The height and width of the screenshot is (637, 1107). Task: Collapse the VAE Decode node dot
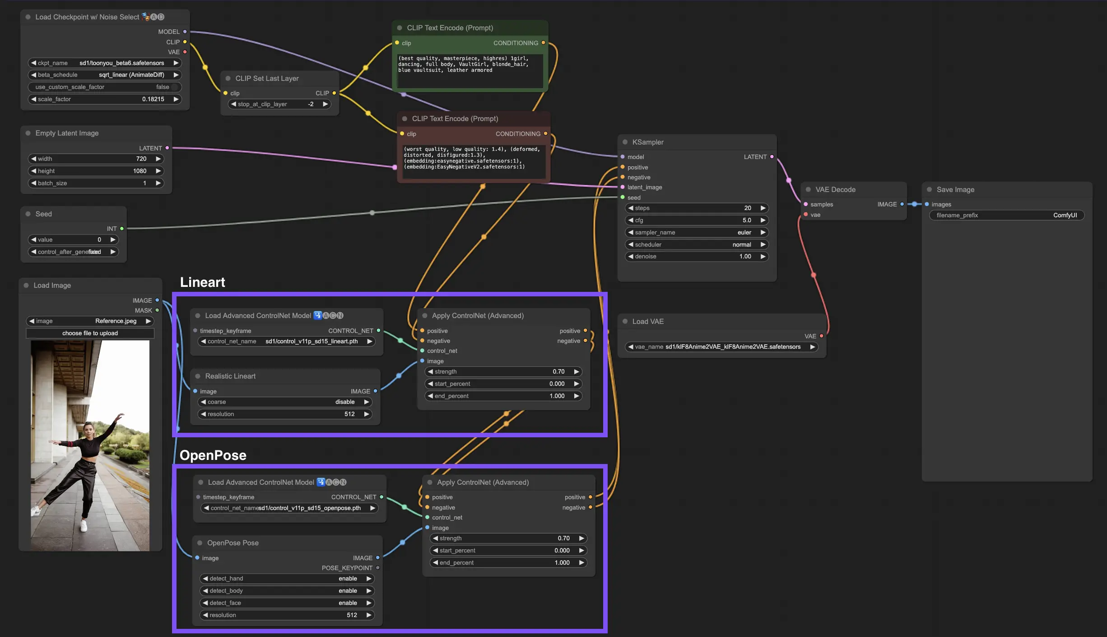[x=808, y=190]
